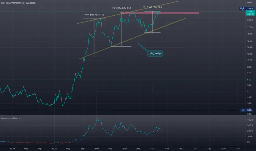Screen dimensions: 256x151
Task: Click the 400.0 momentum scale value
Action: [250, 120]
